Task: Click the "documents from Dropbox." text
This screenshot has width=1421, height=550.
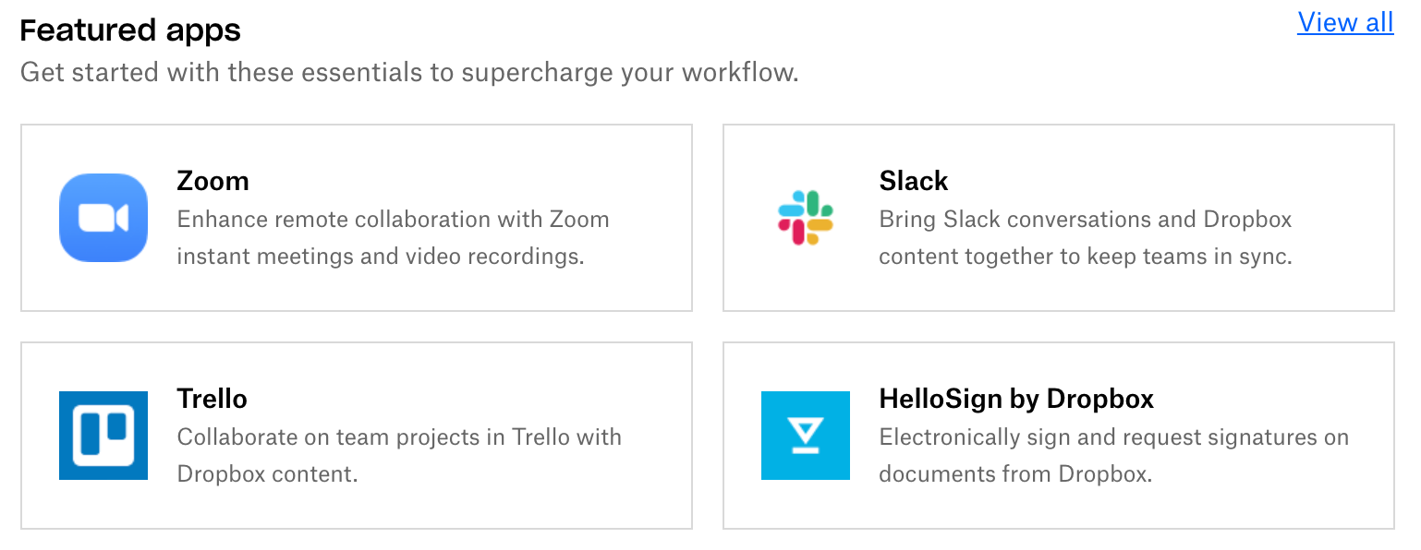Action: coord(1015,474)
